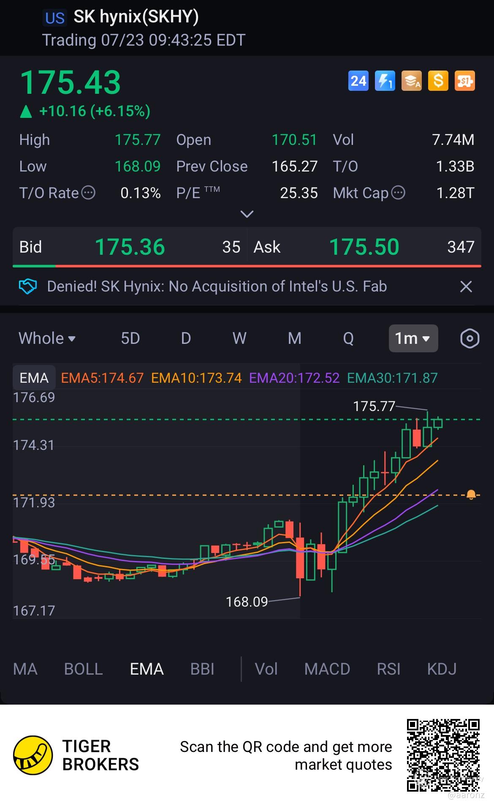Tap the EMA10:173.74 value

(196, 378)
